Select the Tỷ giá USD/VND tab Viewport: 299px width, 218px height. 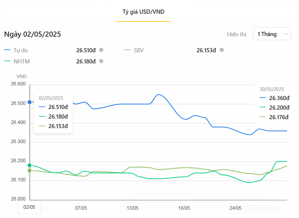[143, 12]
